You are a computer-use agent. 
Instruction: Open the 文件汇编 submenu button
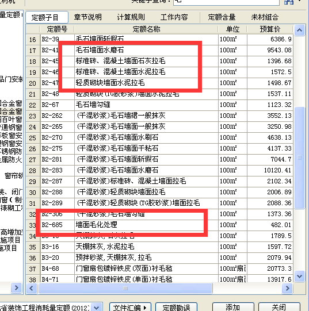coord(130,308)
